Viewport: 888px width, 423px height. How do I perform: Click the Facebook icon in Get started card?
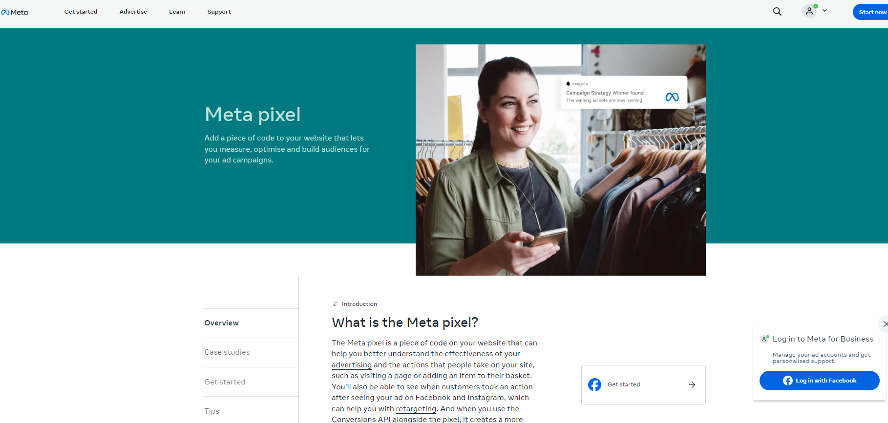pos(594,384)
